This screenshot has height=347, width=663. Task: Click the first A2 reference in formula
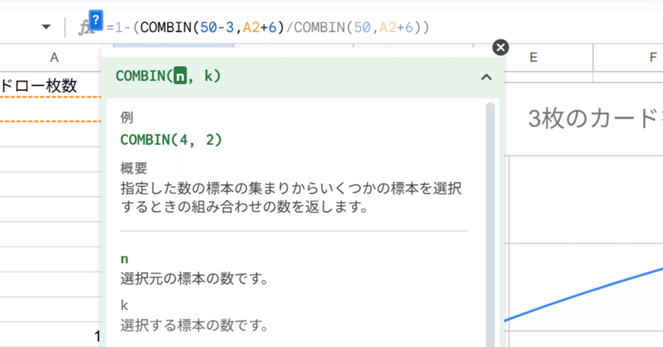point(251,27)
